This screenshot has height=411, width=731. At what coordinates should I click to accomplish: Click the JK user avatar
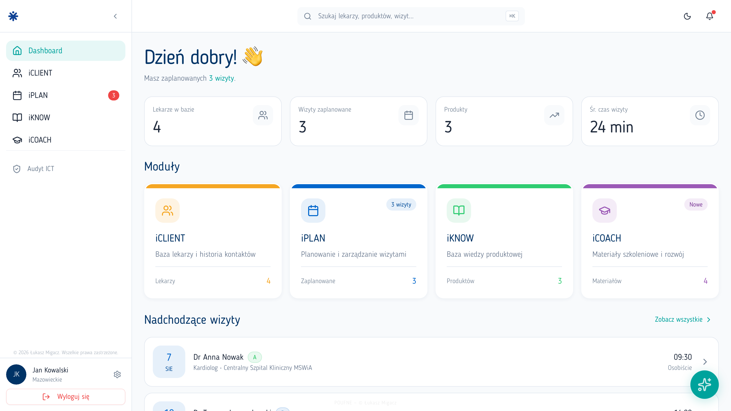[16, 374]
